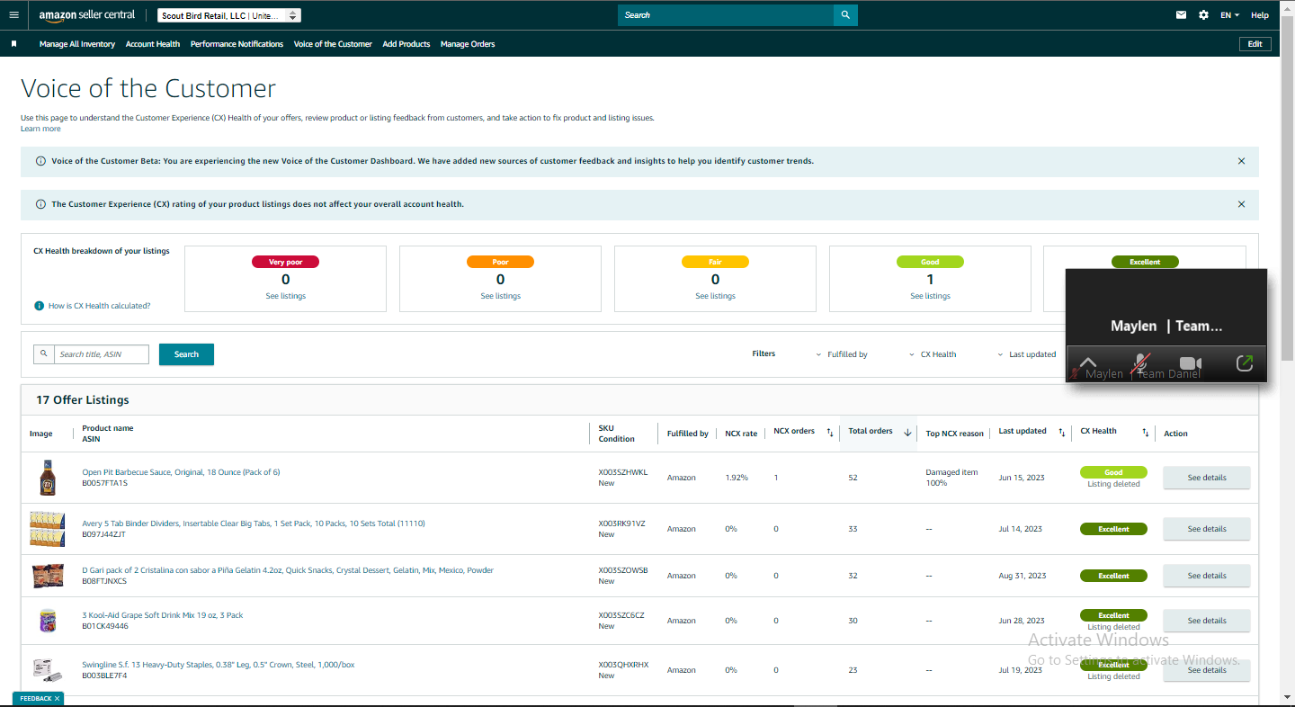This screenshot has width=1295, height=707.
Task: Click the teal Search button
Action: [186, 354]
